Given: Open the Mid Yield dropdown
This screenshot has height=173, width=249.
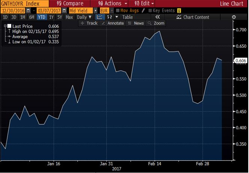Looking at the screenshot, I should click(x=95, y=11).
